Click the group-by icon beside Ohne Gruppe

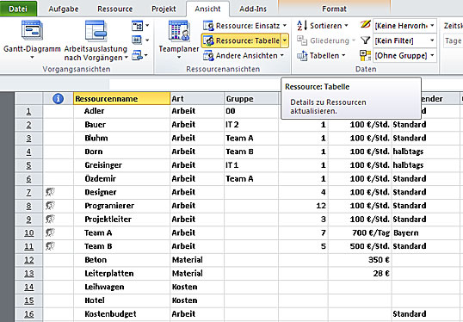pyautogui.click(x=365, y=56)
